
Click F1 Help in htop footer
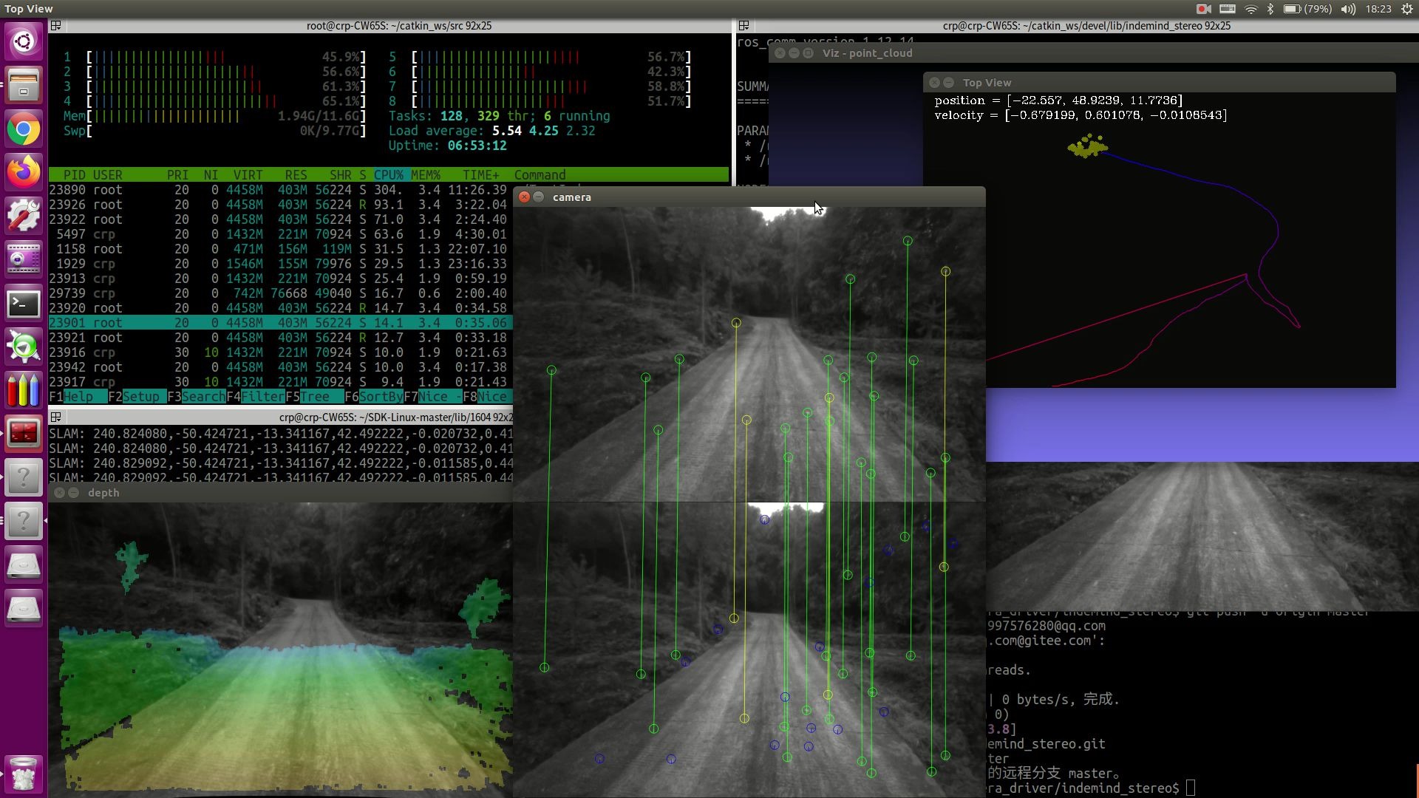78,397
